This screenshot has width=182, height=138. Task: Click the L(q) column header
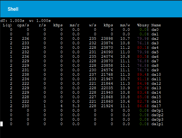(7, 25)
